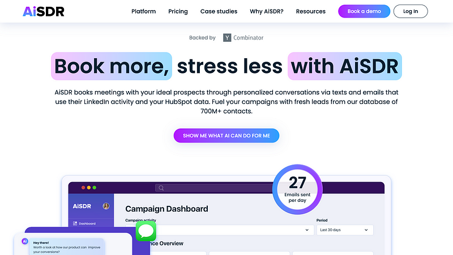Open the Period Last 30 days dropdown

[345, 230]
